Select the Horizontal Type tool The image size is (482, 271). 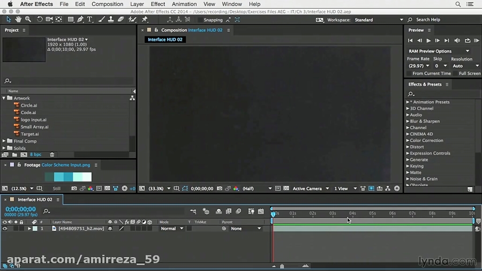pos(90,19)
